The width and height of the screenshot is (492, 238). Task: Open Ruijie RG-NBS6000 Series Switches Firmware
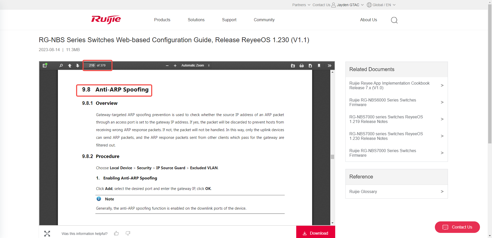click(x=383, y=102)
